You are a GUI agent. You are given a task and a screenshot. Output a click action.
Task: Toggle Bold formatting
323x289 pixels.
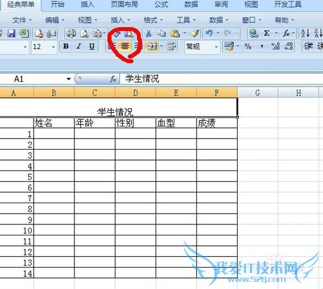[x=66, y=46]
